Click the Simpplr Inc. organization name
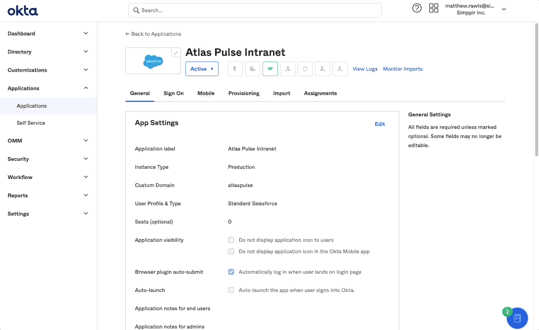The width and height of the screenshot is (539, 330). [x=471, y=13]
